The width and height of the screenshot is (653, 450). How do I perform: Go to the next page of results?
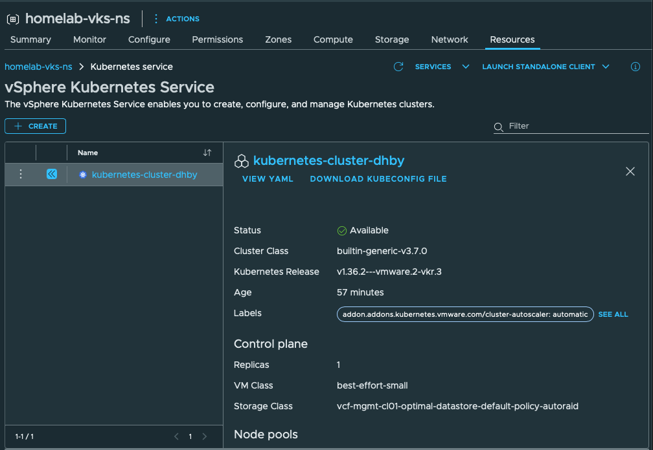pos(205,436)
